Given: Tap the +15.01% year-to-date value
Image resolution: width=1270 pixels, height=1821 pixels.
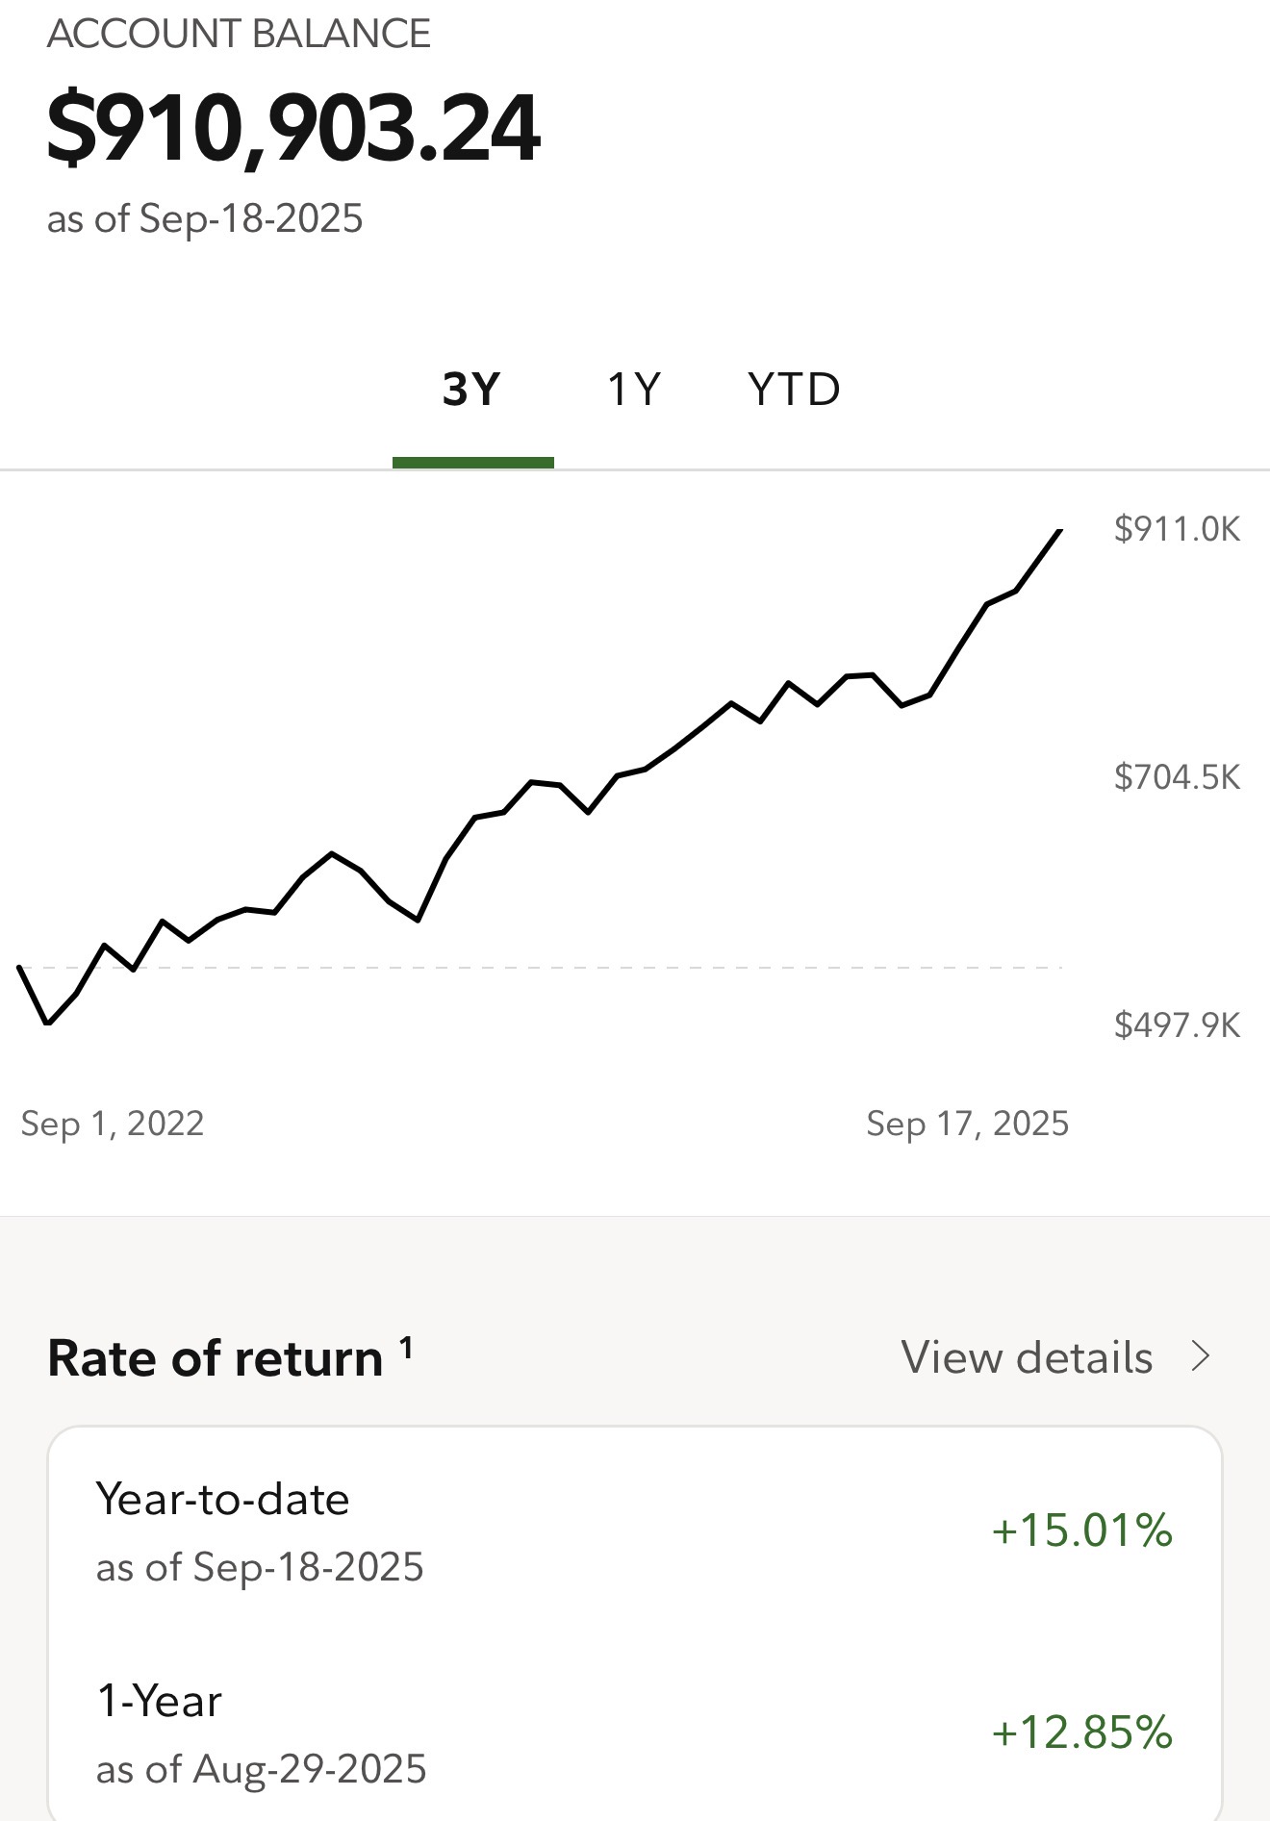Looking at the screenshot, I should (x=1081, y=1530).
